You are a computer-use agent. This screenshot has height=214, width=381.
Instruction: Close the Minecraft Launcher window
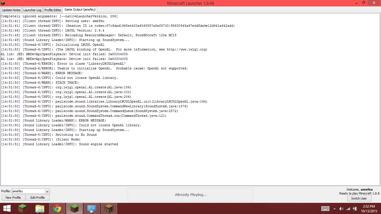(x=374, y=3)
